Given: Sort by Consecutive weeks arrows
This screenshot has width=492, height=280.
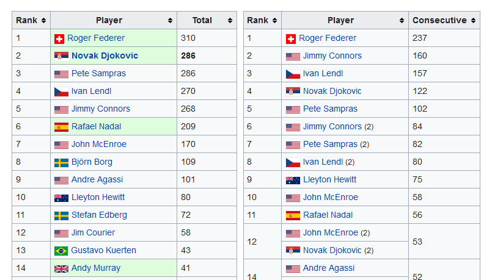Looking at the screenshot, I should [x=473, y=20].
